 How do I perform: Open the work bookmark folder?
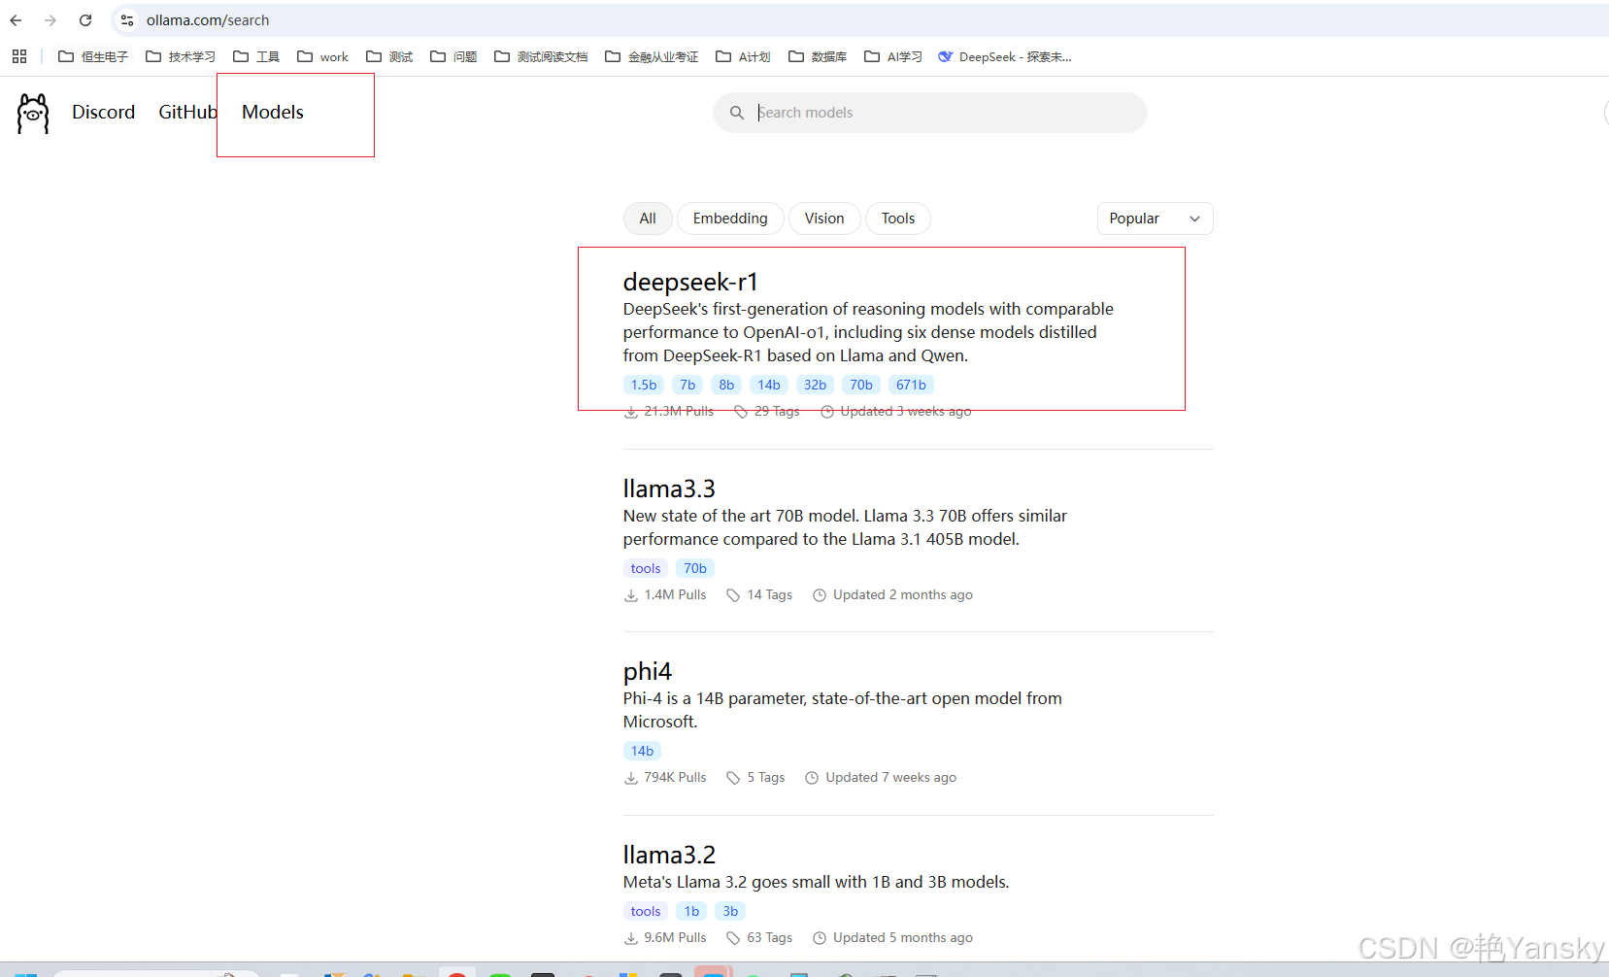tap(322, 56)
